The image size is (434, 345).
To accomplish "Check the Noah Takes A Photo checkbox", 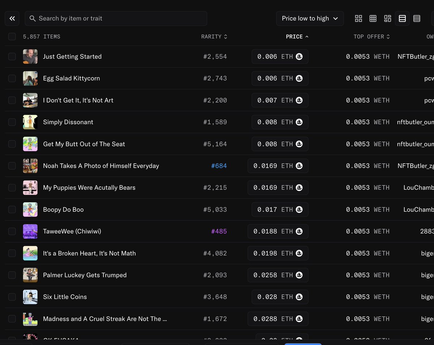I will point(12,166).
